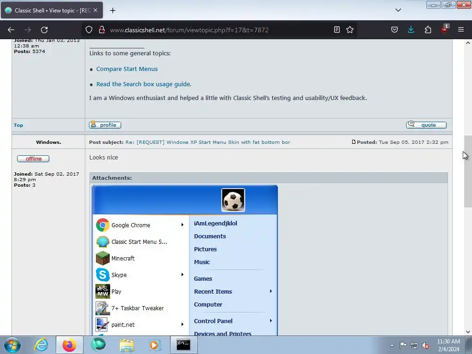This screenshot has width=472, height=354.
Task: Open the uBlock Origin extension icon
Action: pyautogui.click(x=444, y=29)
